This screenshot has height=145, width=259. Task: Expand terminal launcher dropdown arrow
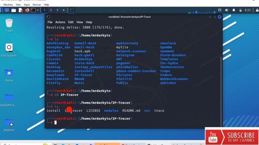38,10
